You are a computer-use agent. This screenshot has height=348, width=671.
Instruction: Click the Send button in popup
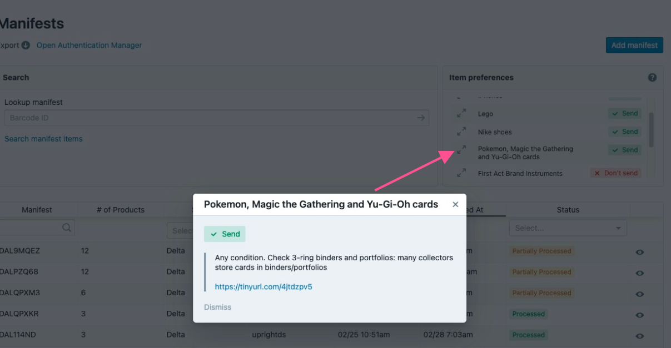225,234
